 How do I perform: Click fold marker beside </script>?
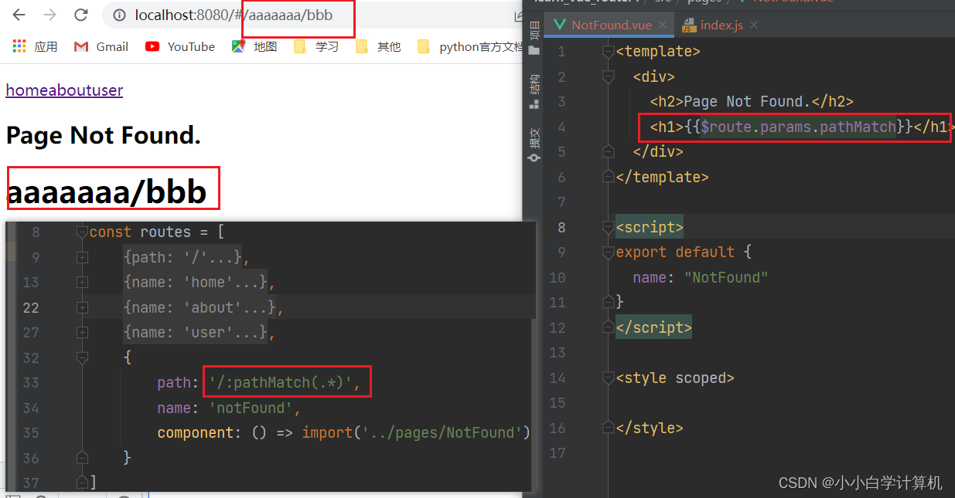609,327
